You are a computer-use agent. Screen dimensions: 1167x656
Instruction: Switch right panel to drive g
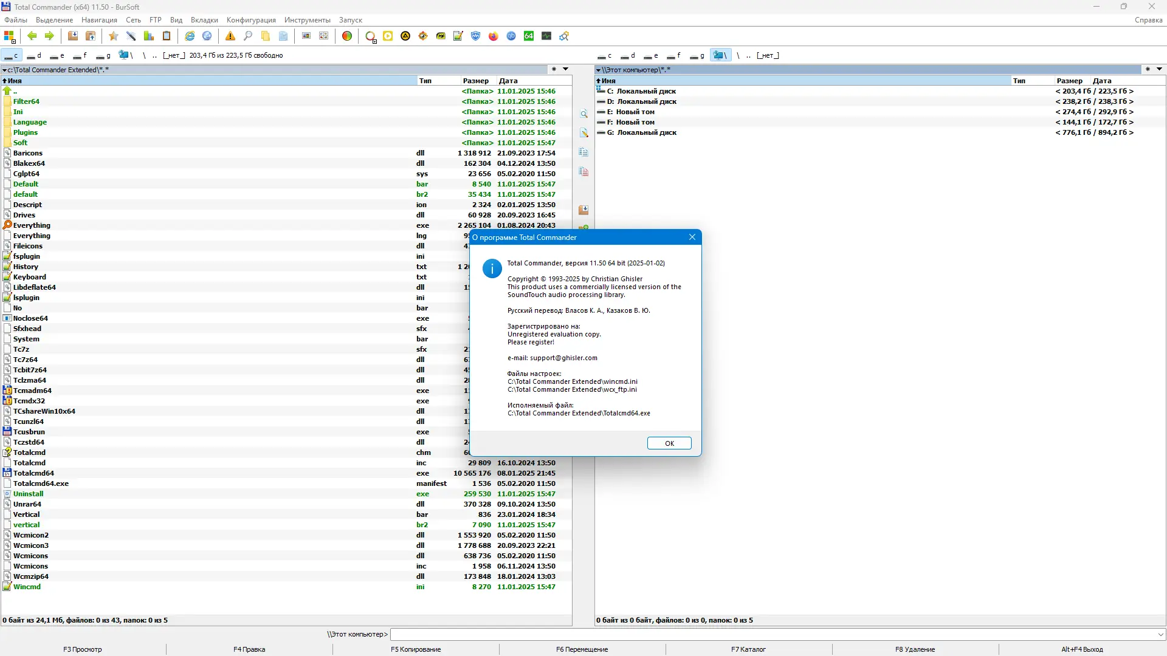[697, 55]
